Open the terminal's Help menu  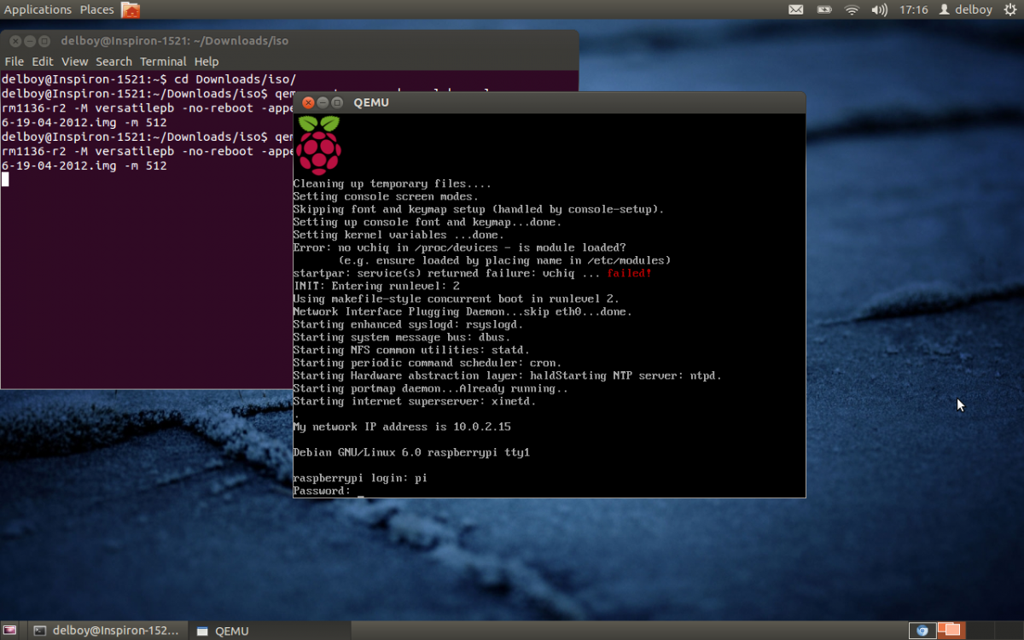tap(207, 61)
